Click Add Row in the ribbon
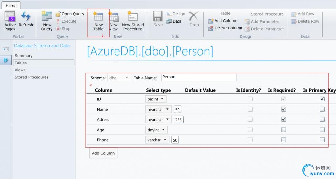This screenshot has height=179, width=336. [x=303, y=14]
